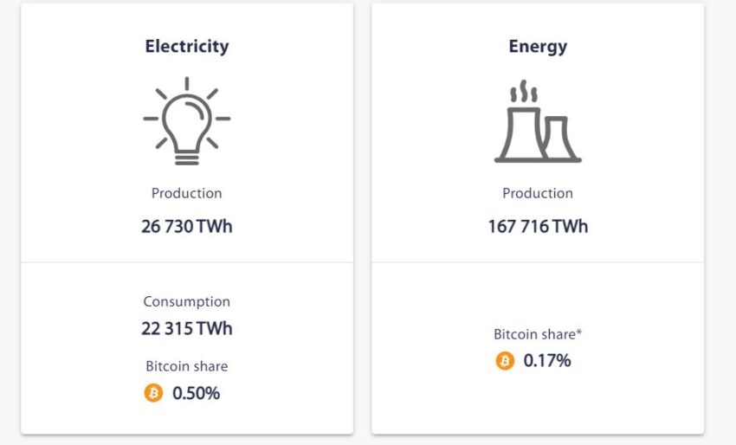
Task: Select the Energy card heading
Action: point(538,47)
